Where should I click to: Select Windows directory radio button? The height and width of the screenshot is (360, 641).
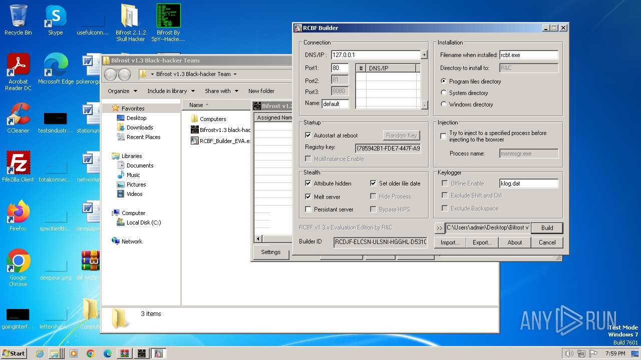tap(444, 104)
